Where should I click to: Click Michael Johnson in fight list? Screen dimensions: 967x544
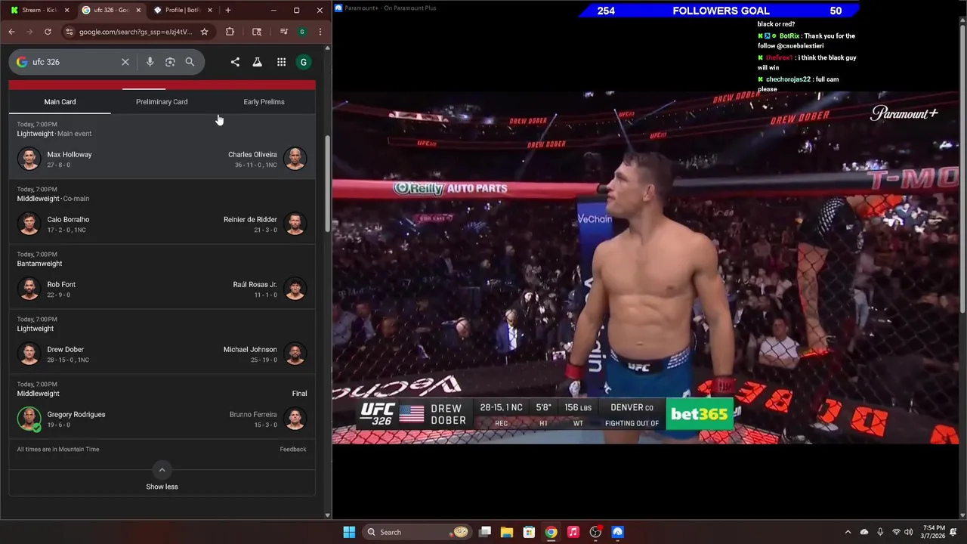[250, 349]
